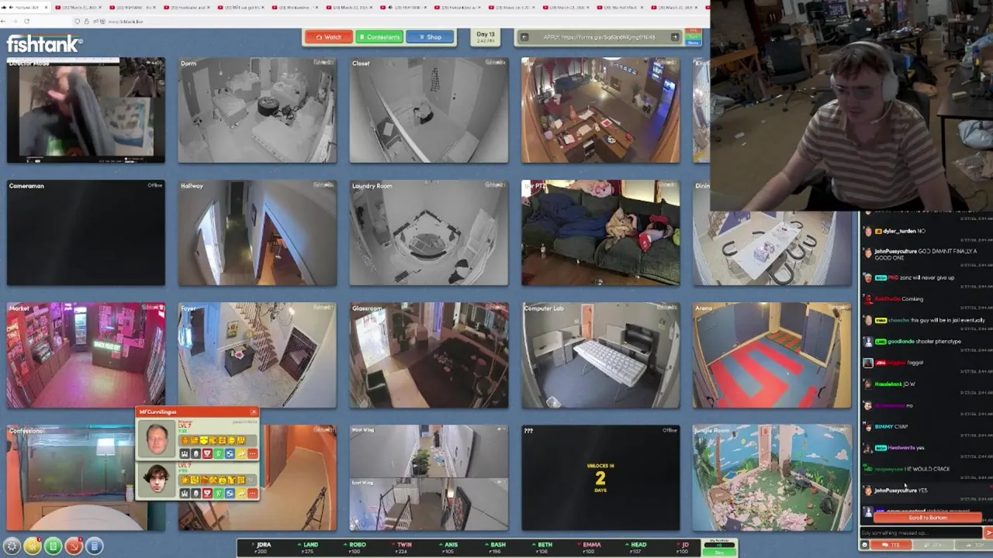Click red more-options button on bottom contestant row
The width and height of the screenshot is (993, 558).
click(252, 493)
